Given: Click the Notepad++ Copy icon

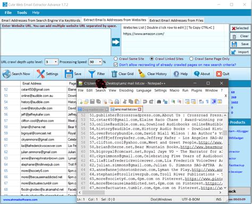Looking at the screenshot, I should [131, 102].
